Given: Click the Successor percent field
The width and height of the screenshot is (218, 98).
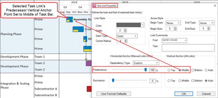Looking at the screenshot, I should click(152, 81).
